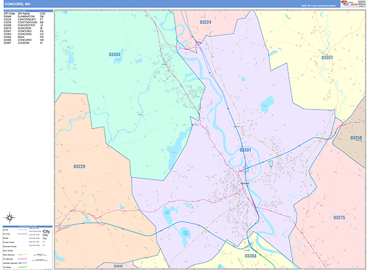Click the 03258 label near right edge
Screen dimensions: 368x270
356,138
